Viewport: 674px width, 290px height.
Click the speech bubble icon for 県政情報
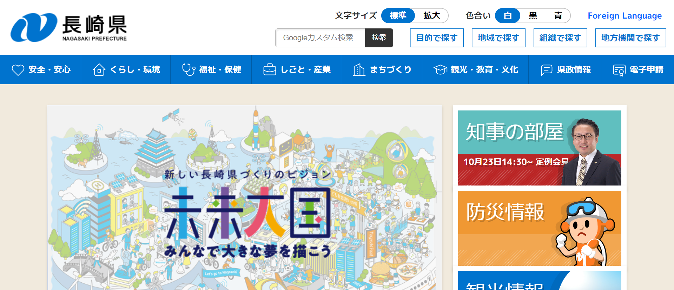coord(547,70)
